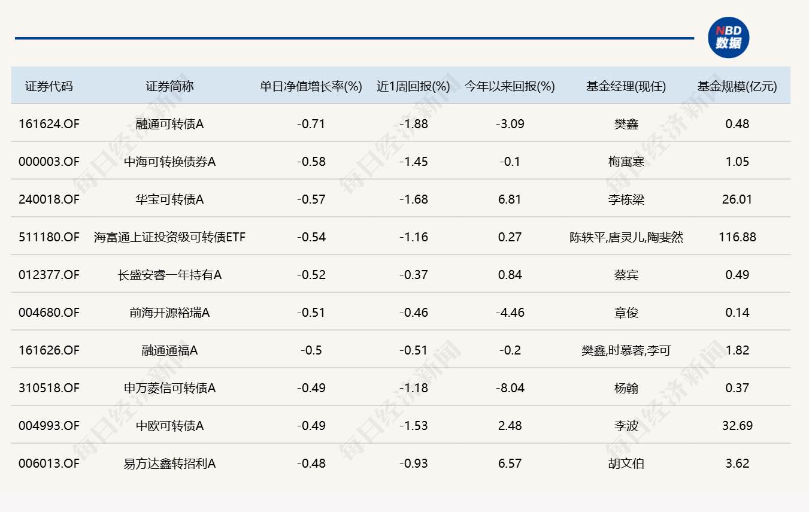Click security code 310518.OF
The height and width of the screenshot is (512, 809).
point(49,388)
